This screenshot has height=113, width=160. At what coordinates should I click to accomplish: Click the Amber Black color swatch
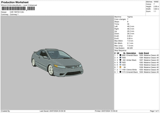pos(121,60)
